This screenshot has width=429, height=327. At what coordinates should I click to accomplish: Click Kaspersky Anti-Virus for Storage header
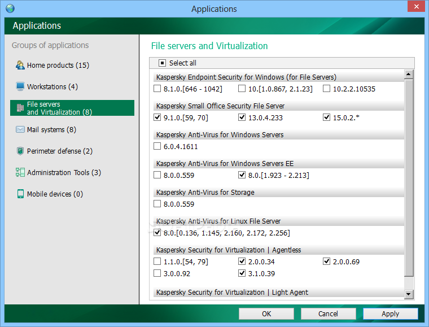pos(278,193)
